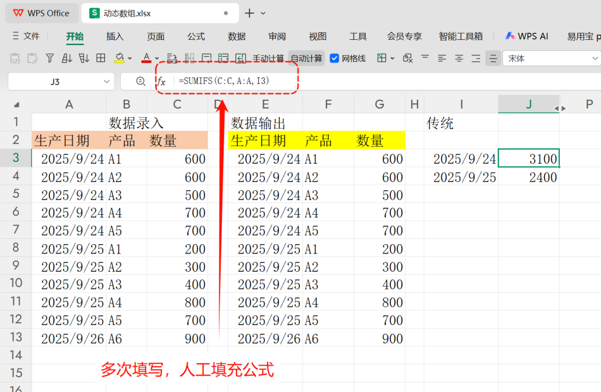Select row 3 header
601x392 pixels.
[x=16, y=157]
